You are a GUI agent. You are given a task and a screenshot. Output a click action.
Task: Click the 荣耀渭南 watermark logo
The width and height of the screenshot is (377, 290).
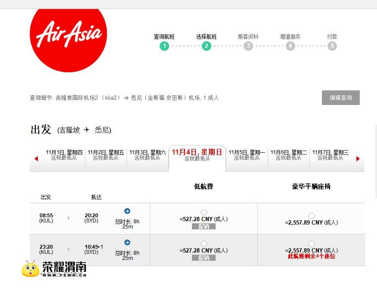(54, 269)
